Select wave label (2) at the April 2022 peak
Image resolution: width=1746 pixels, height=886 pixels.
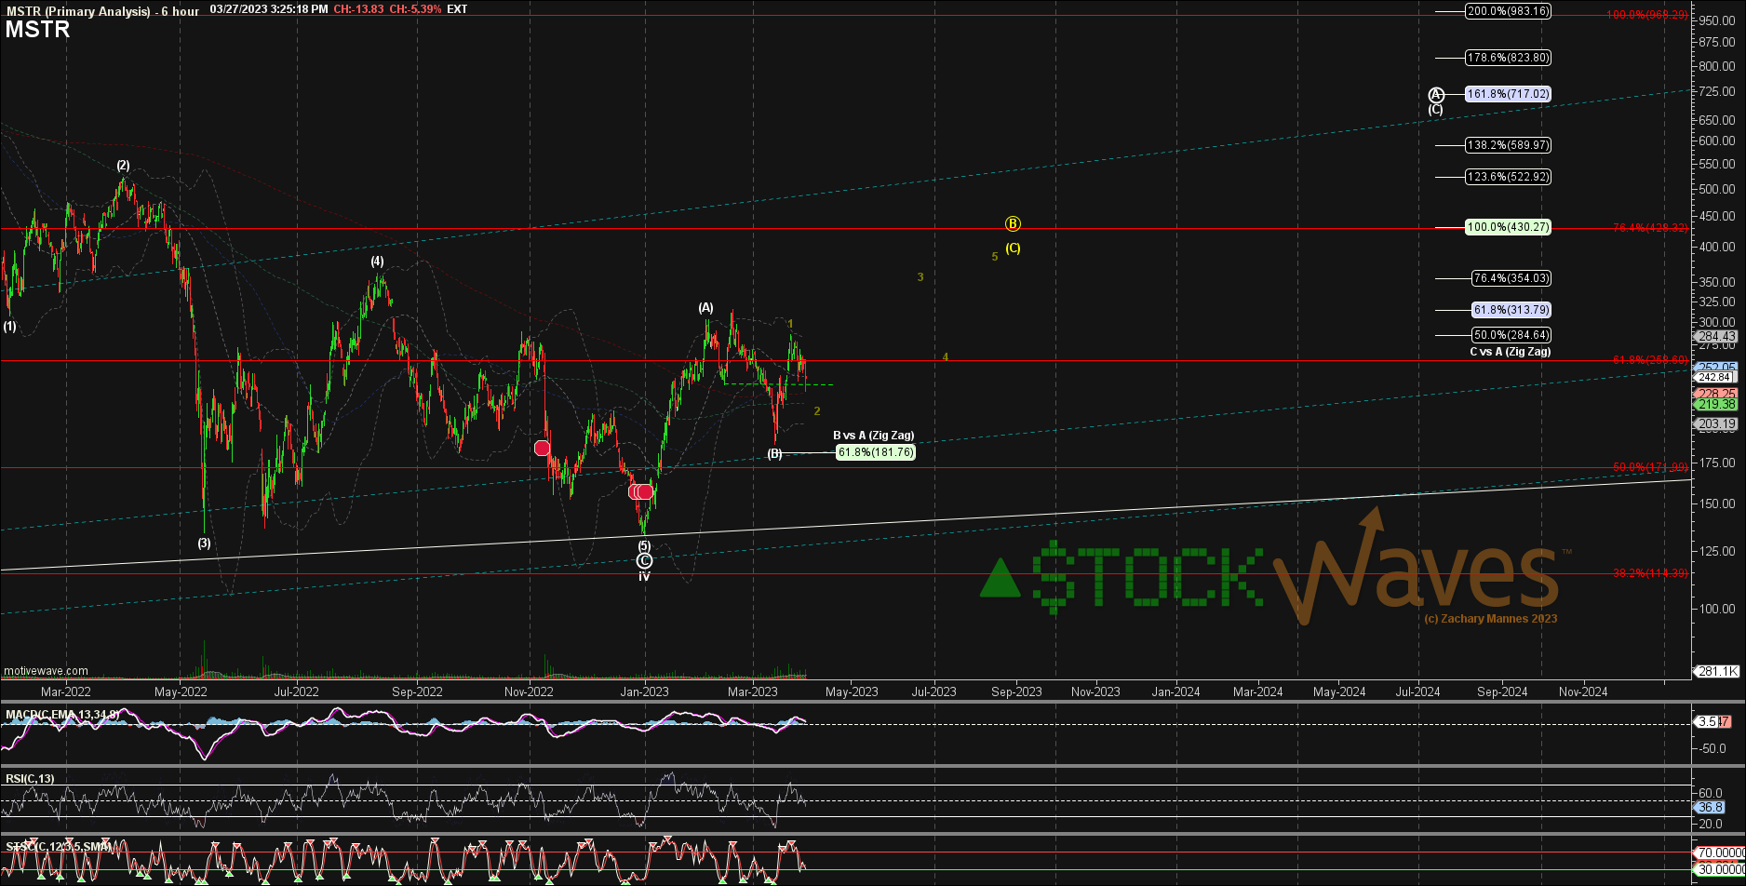(123, 166)
